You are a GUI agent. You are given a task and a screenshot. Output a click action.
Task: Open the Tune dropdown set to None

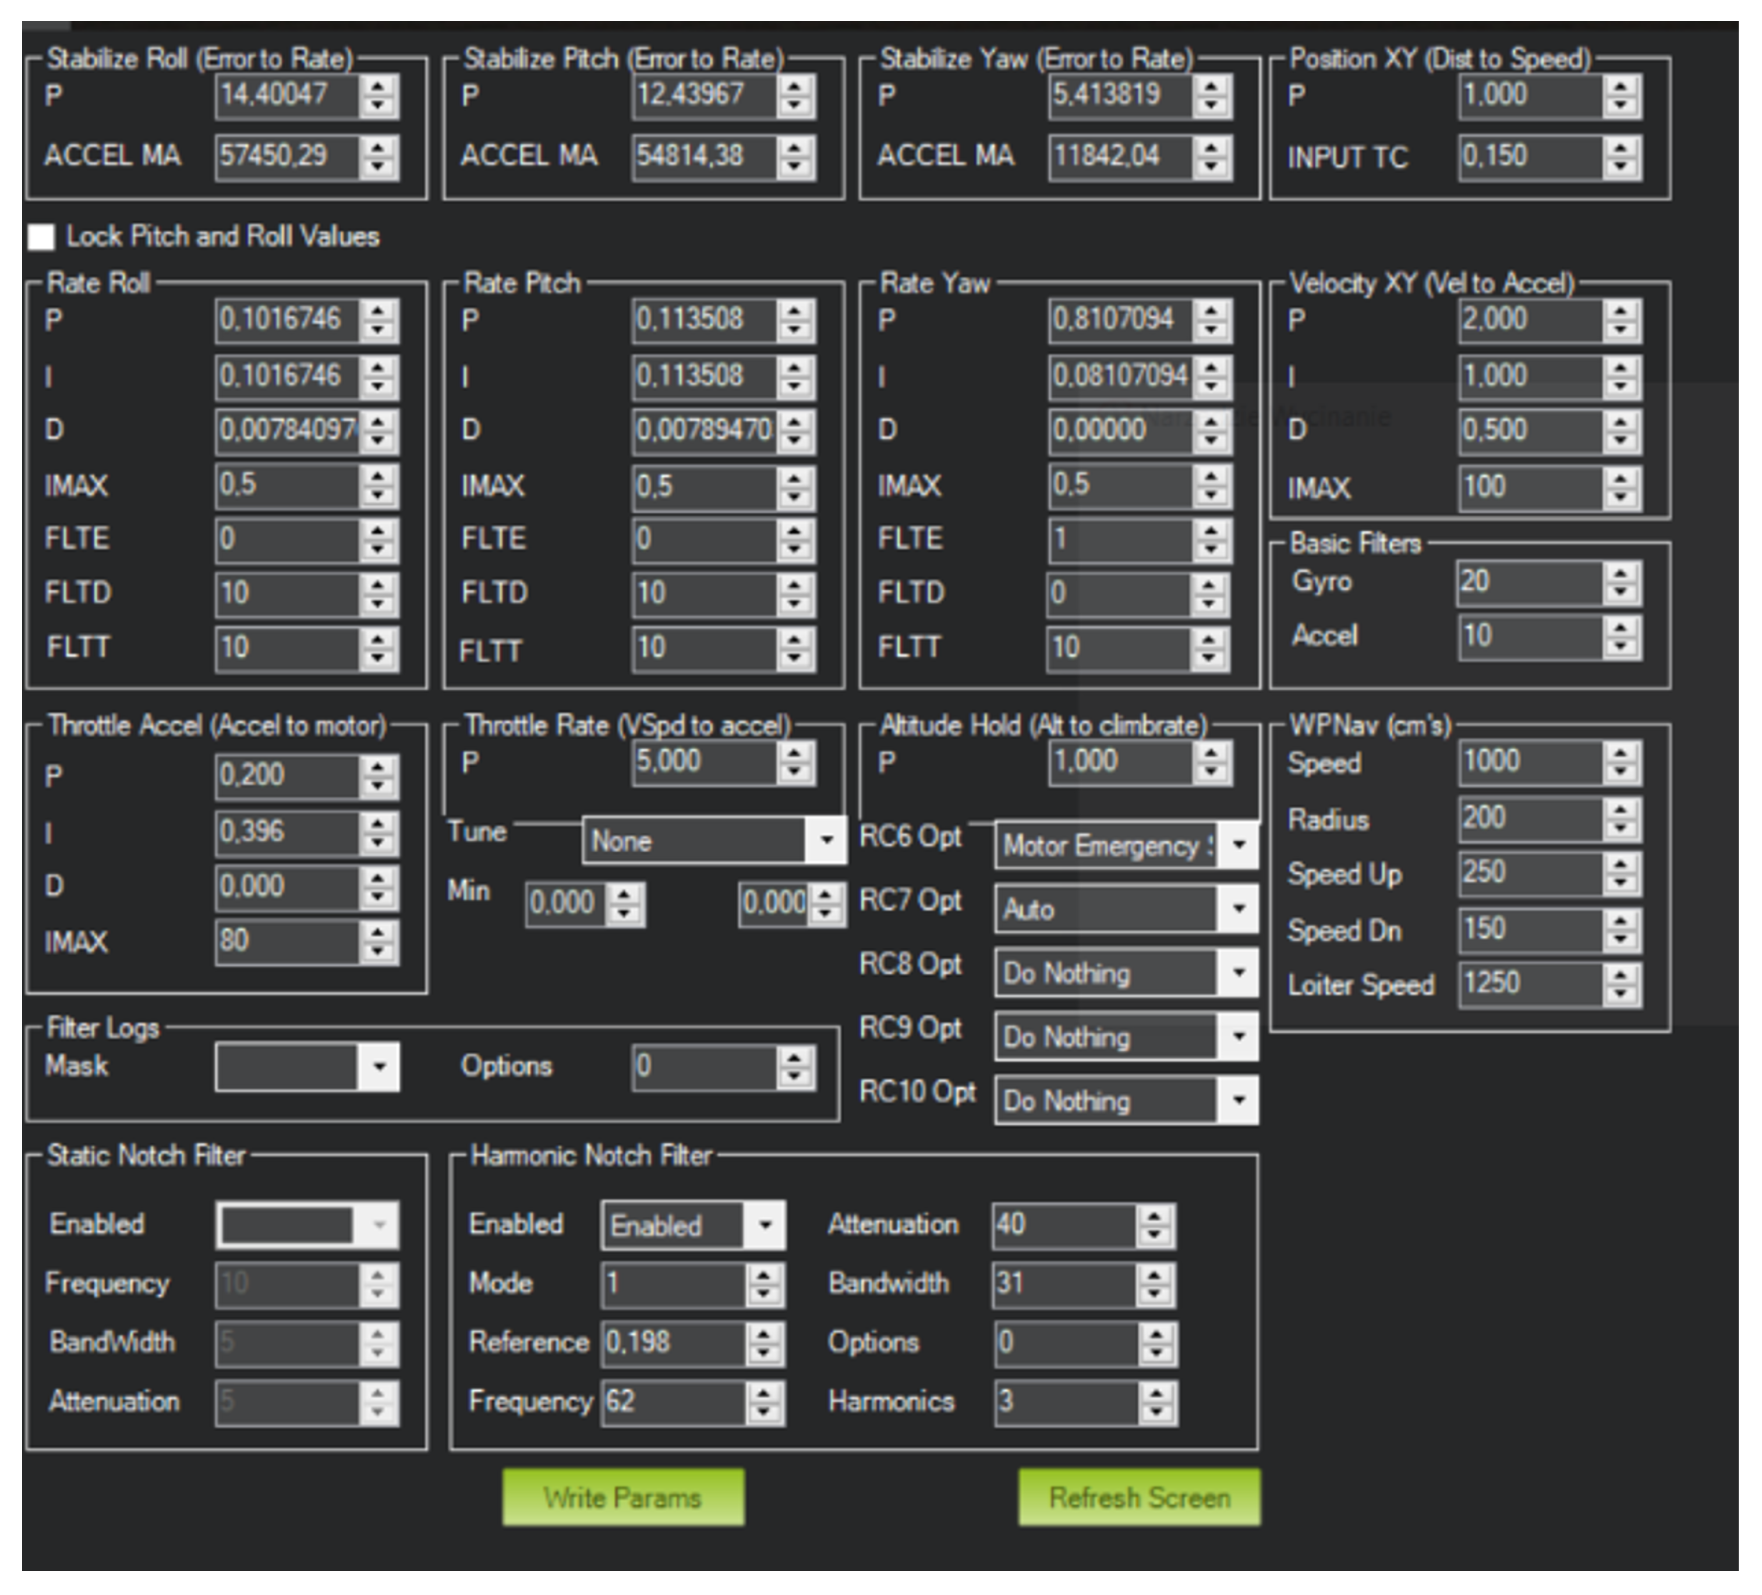(826, 841)
